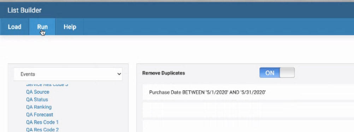Select the QA Res Code 2 link
354x132 pixels.
[x=42, y=130]
